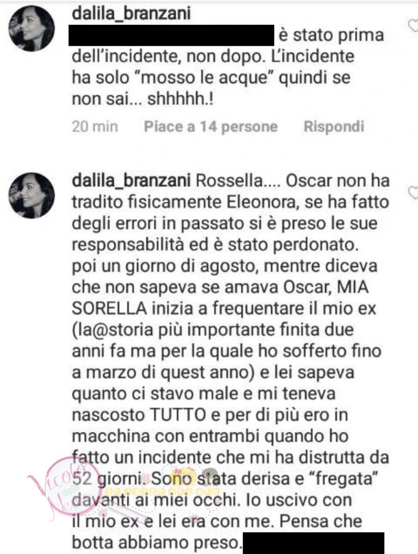This screenshot has height=554, width=418.
Task: Open the dalila_branzani username on the first comment
Action: coord(132,15)
